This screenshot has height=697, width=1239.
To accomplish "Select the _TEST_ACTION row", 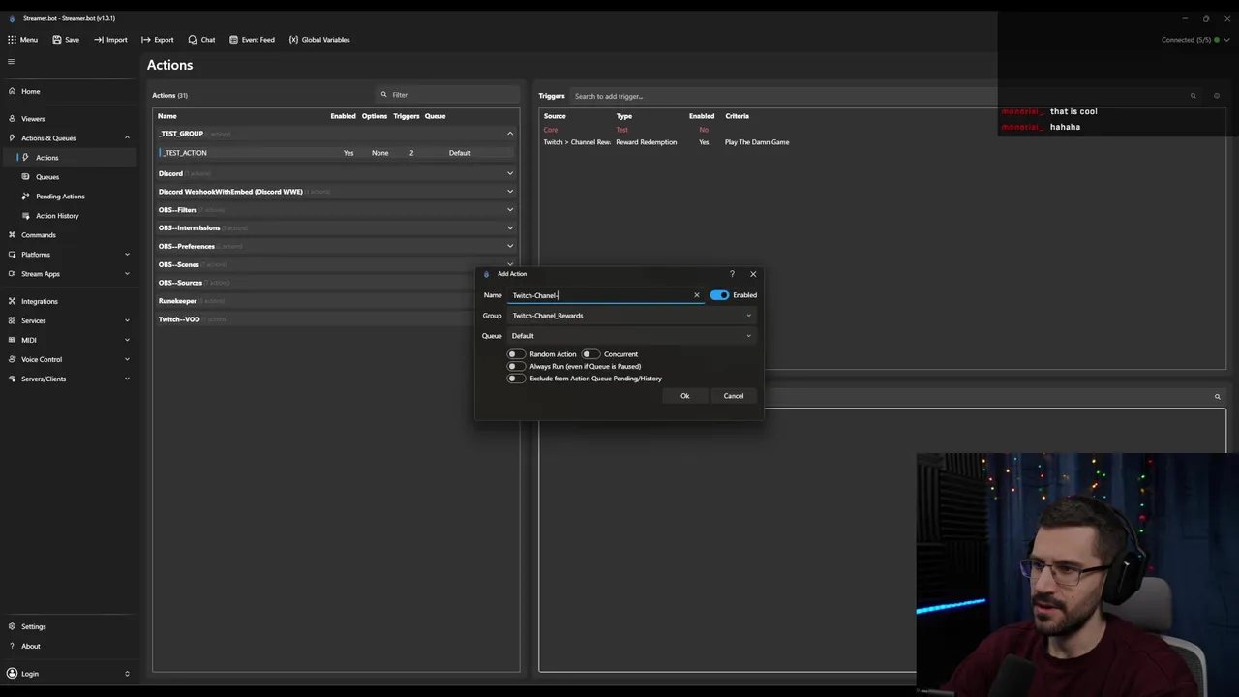I will [336, 153].
